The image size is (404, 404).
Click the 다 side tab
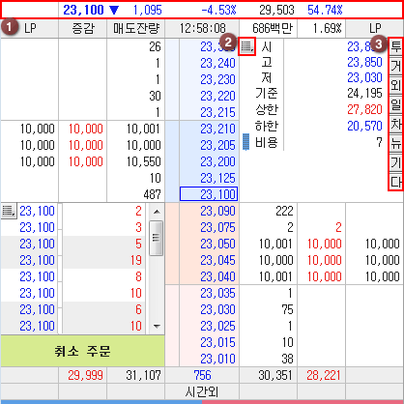pos(395,182)
